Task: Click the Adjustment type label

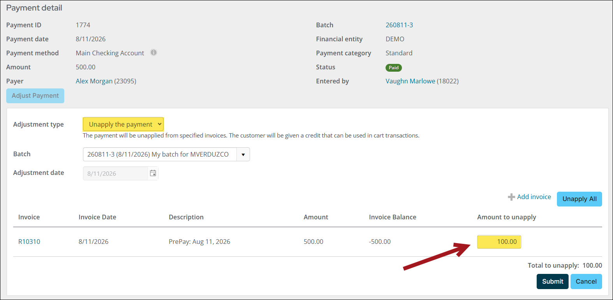Action: [x=39, y=124]
